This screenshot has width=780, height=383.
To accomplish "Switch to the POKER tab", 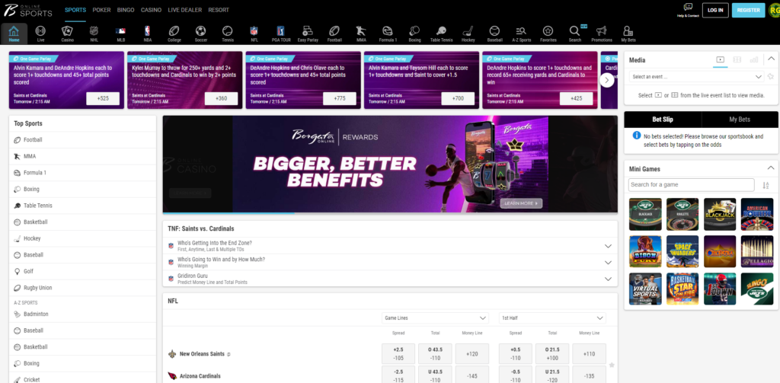I will pyautogui.click(x=101, y=10).
